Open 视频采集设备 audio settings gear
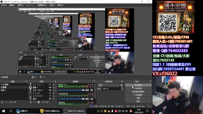This screenshot has width=203, height=114. pyautogui.click(x=92, y=99)
